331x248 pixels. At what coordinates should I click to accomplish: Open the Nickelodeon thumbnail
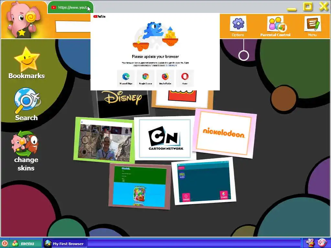point(224,133)
